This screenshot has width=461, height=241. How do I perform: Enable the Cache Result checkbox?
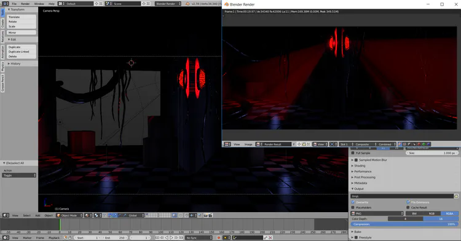click(x=408, y=208)
